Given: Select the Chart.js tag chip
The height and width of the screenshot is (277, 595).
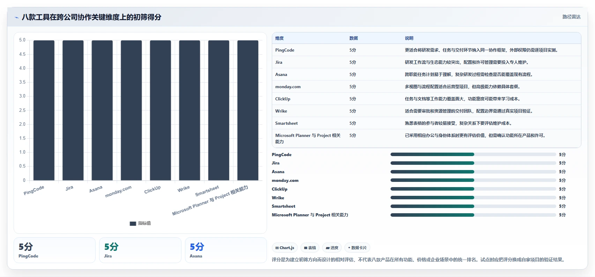Looking at the screenshot, I should pyautogui.click(x=285, y=248).
